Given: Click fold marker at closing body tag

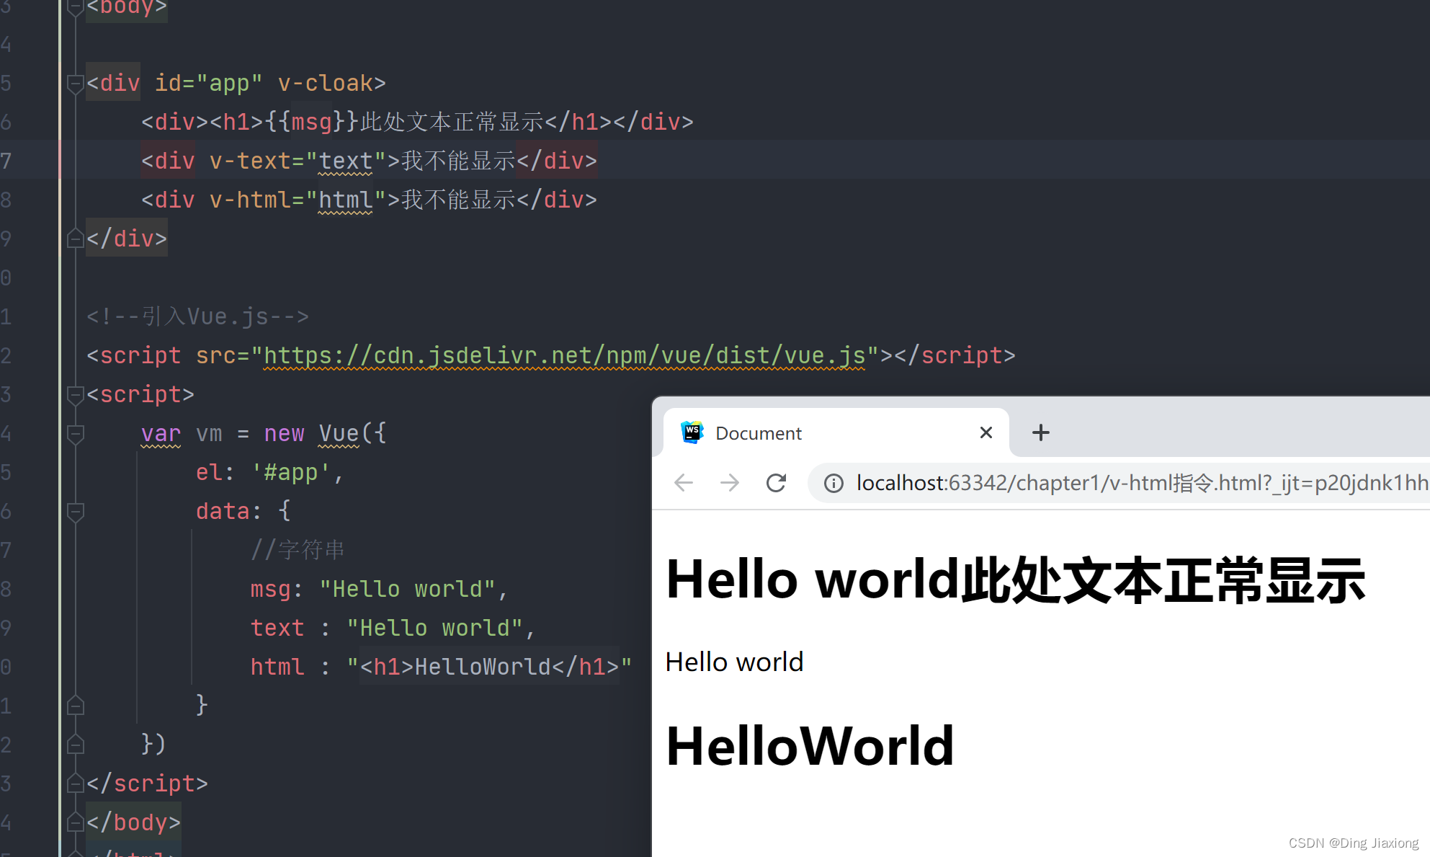Looking at the screenshot, I should [75, 822].
